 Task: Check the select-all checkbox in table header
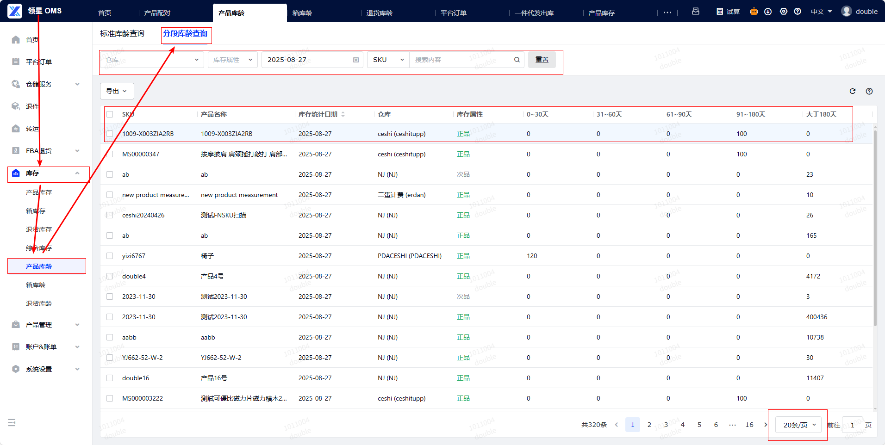point(110,114)
